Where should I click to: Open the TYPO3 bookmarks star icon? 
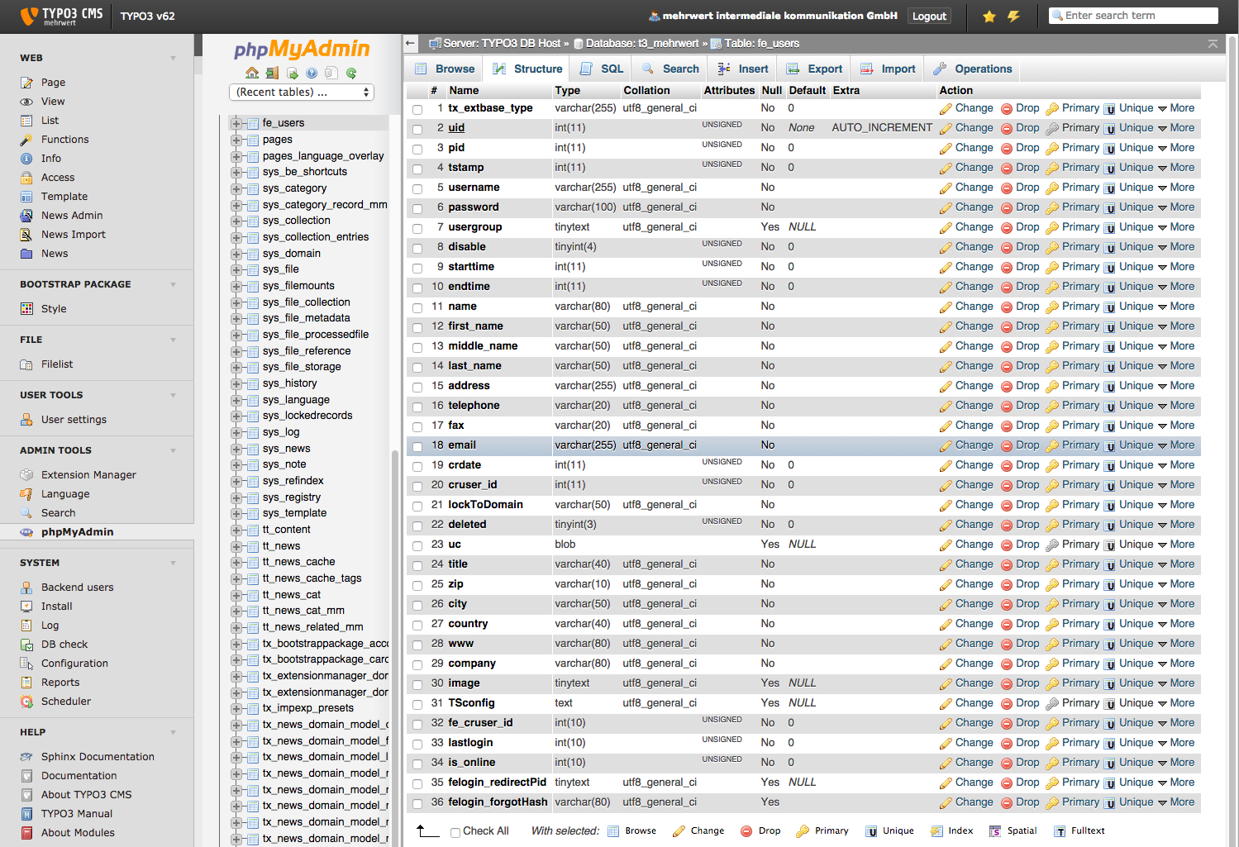click(989, 16)
